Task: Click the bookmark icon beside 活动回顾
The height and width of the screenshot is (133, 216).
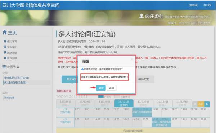Action: pyautogui.click(x=5, y=58)
